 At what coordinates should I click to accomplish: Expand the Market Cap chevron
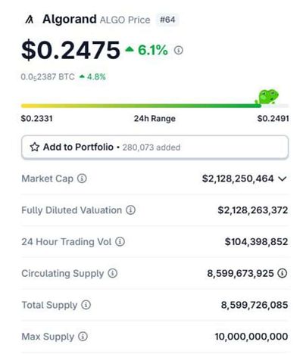(283, 179)
